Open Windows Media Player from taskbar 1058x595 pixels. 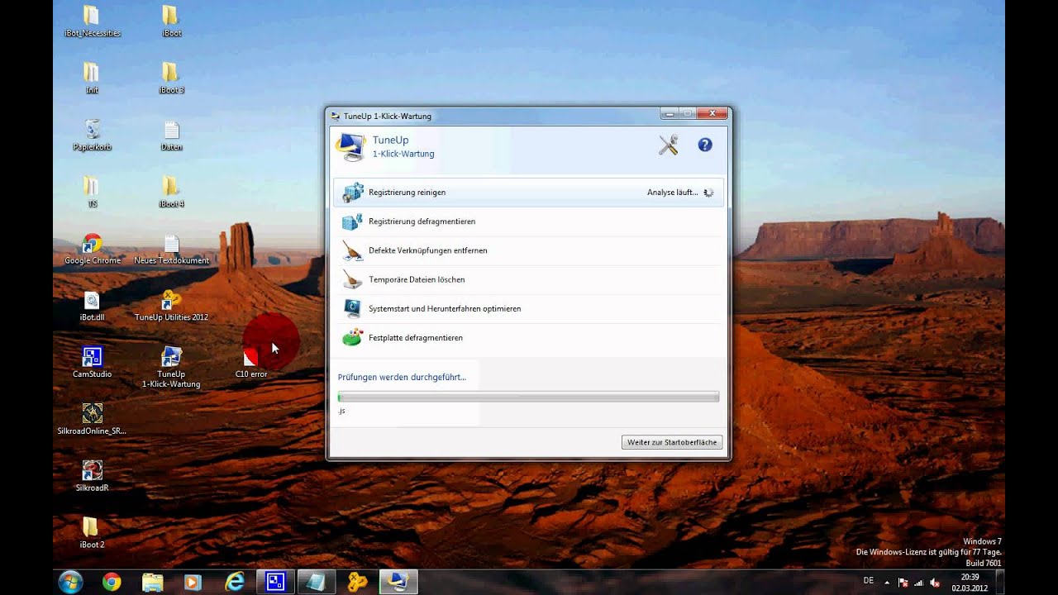(x=193, y=583)
